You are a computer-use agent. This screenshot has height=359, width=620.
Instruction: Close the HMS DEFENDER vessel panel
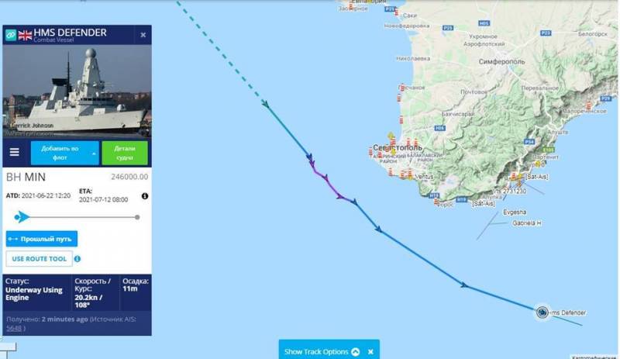coord(143,35)
